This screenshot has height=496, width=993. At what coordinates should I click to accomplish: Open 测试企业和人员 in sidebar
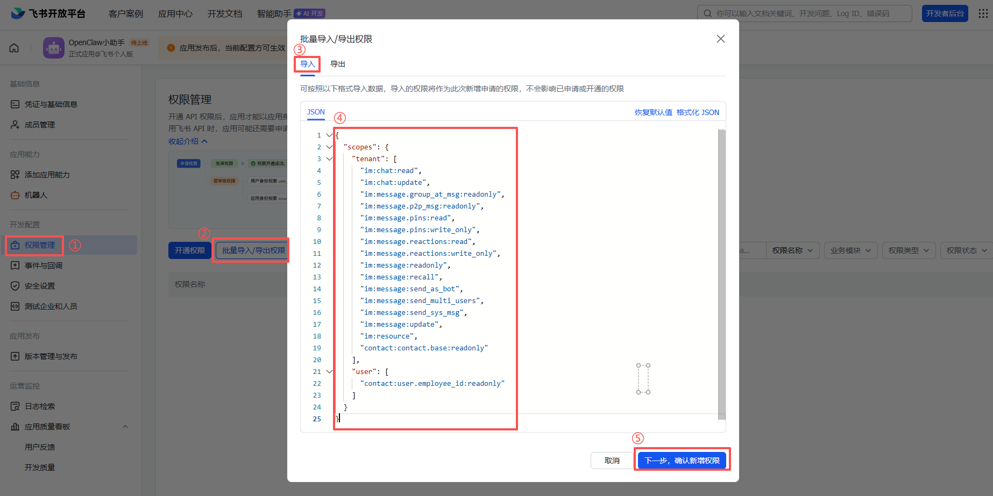51,306
